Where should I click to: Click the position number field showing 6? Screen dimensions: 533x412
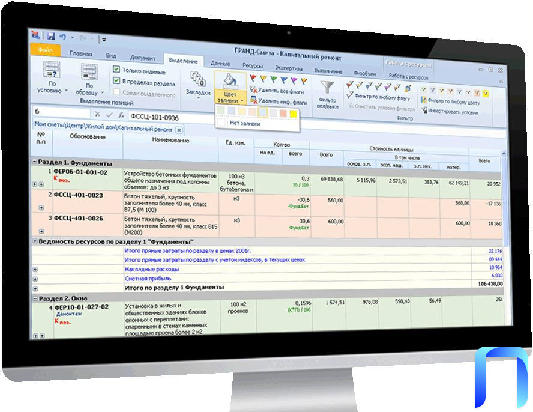[x=61, y=112]
